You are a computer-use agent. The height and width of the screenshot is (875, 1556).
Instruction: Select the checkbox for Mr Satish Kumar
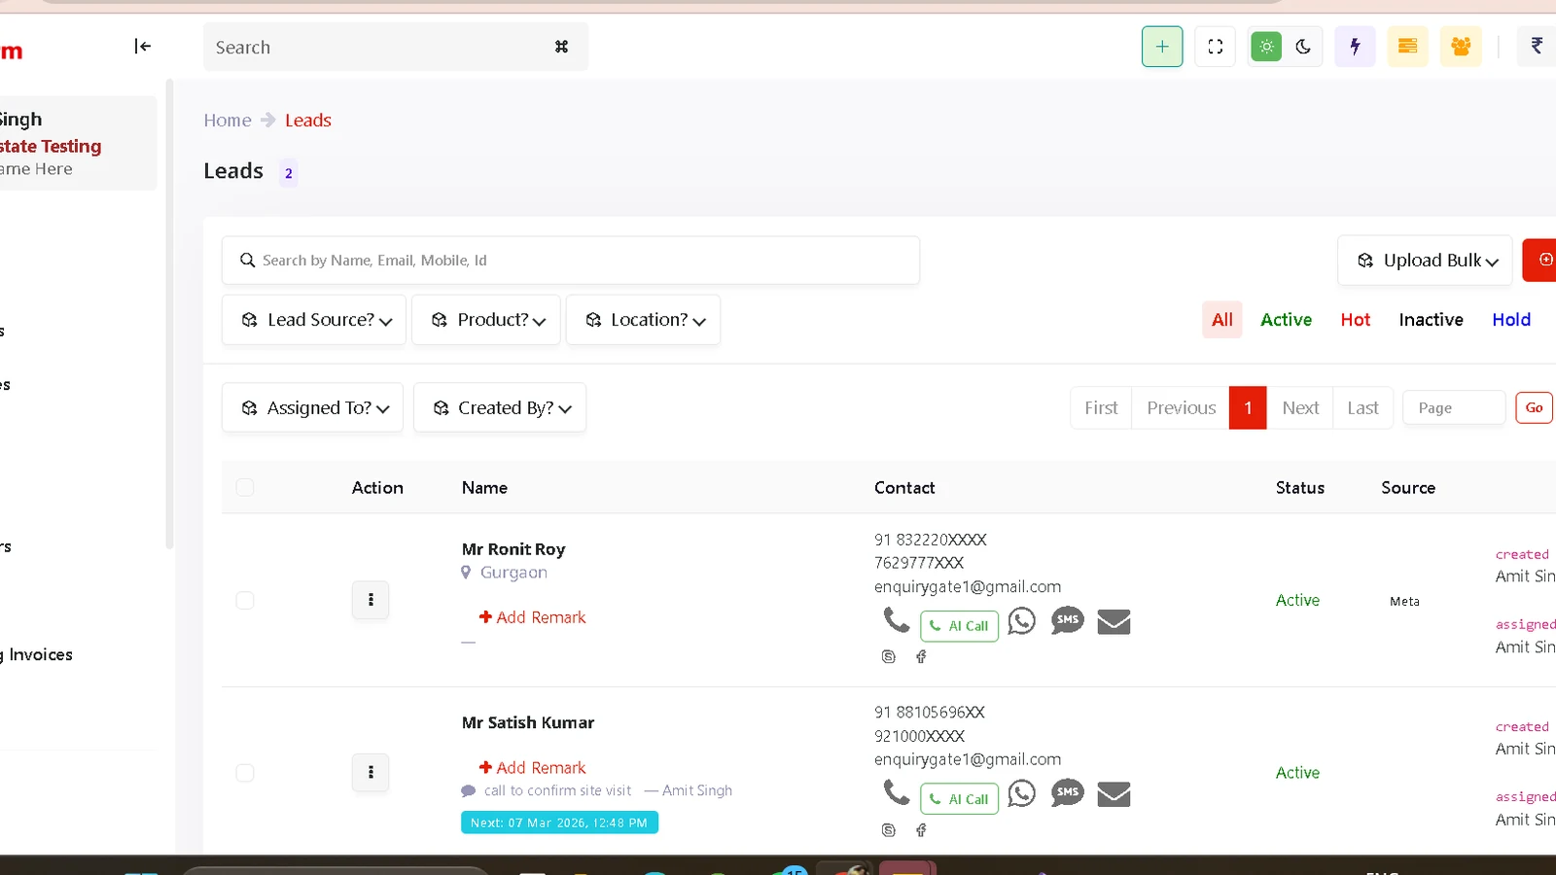(245, 773)
